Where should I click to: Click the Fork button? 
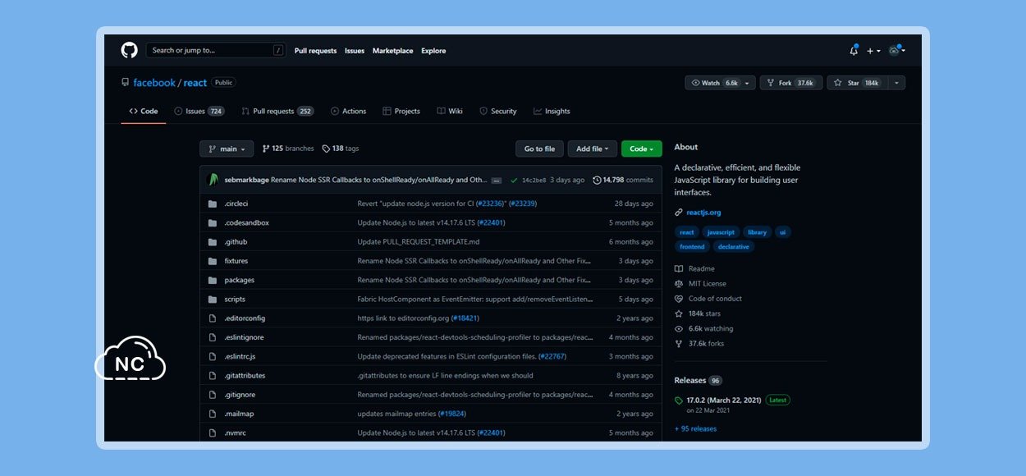click(791, 83)
